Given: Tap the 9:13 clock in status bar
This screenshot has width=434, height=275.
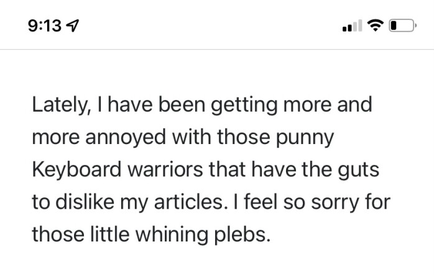Looking at the screenshot, I should point(45,25).
